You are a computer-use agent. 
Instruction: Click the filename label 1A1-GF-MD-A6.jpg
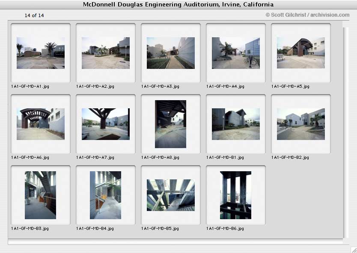pos(30,158)
